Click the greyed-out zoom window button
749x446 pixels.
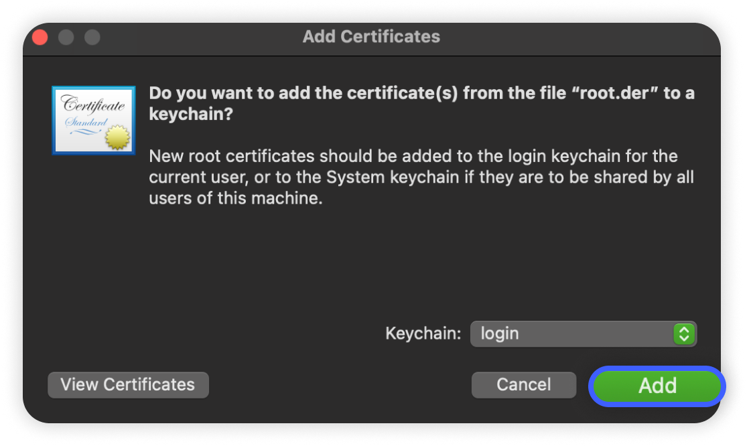tap(92, 37)
